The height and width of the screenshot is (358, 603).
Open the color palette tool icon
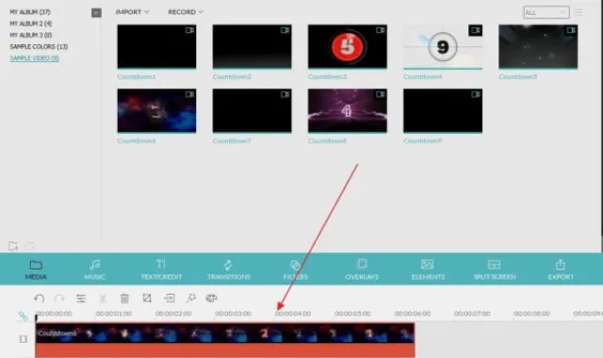coord(211,298)
